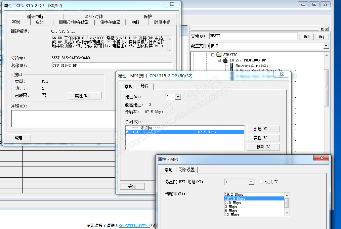Image resolution: width=341 pixels, height=229 pixels.
Task: Close the hardware catalog panel
Action: pos(327,29)
